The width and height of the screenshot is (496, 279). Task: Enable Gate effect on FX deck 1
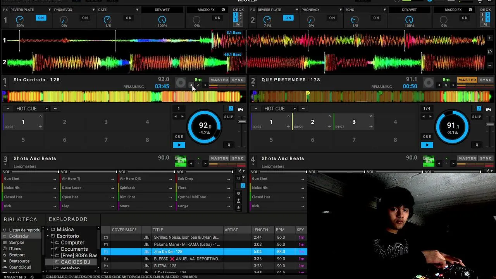pos(129,18)
